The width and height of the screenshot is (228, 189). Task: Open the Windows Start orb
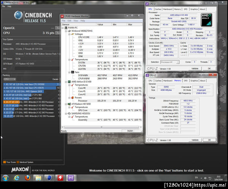click(x=5, y=178)
